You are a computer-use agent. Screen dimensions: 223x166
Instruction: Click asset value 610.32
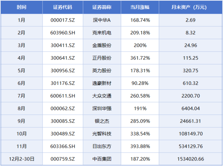coord(190,83)
